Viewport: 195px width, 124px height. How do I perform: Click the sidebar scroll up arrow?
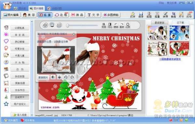click(32, 21)
